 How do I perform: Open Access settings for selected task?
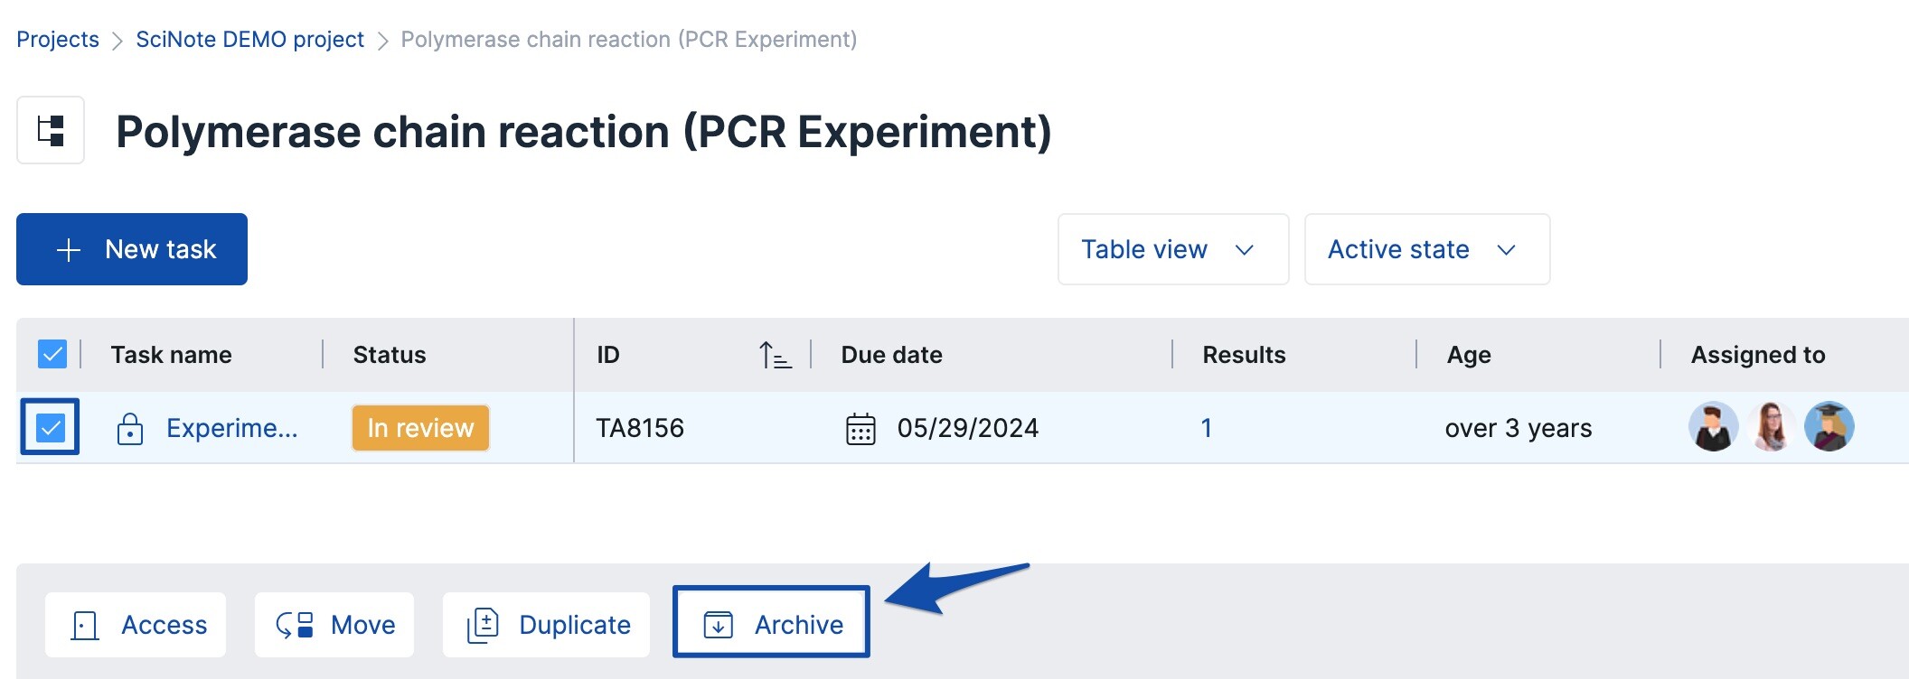click(x=136, y=624)
